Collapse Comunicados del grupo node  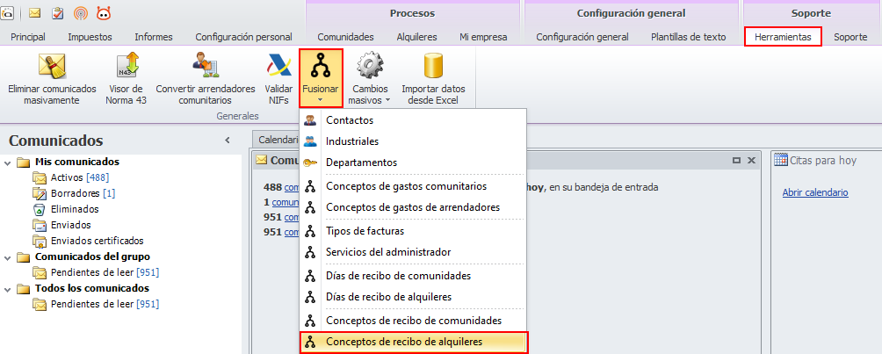pyautogui.click(x=7, y=257)
